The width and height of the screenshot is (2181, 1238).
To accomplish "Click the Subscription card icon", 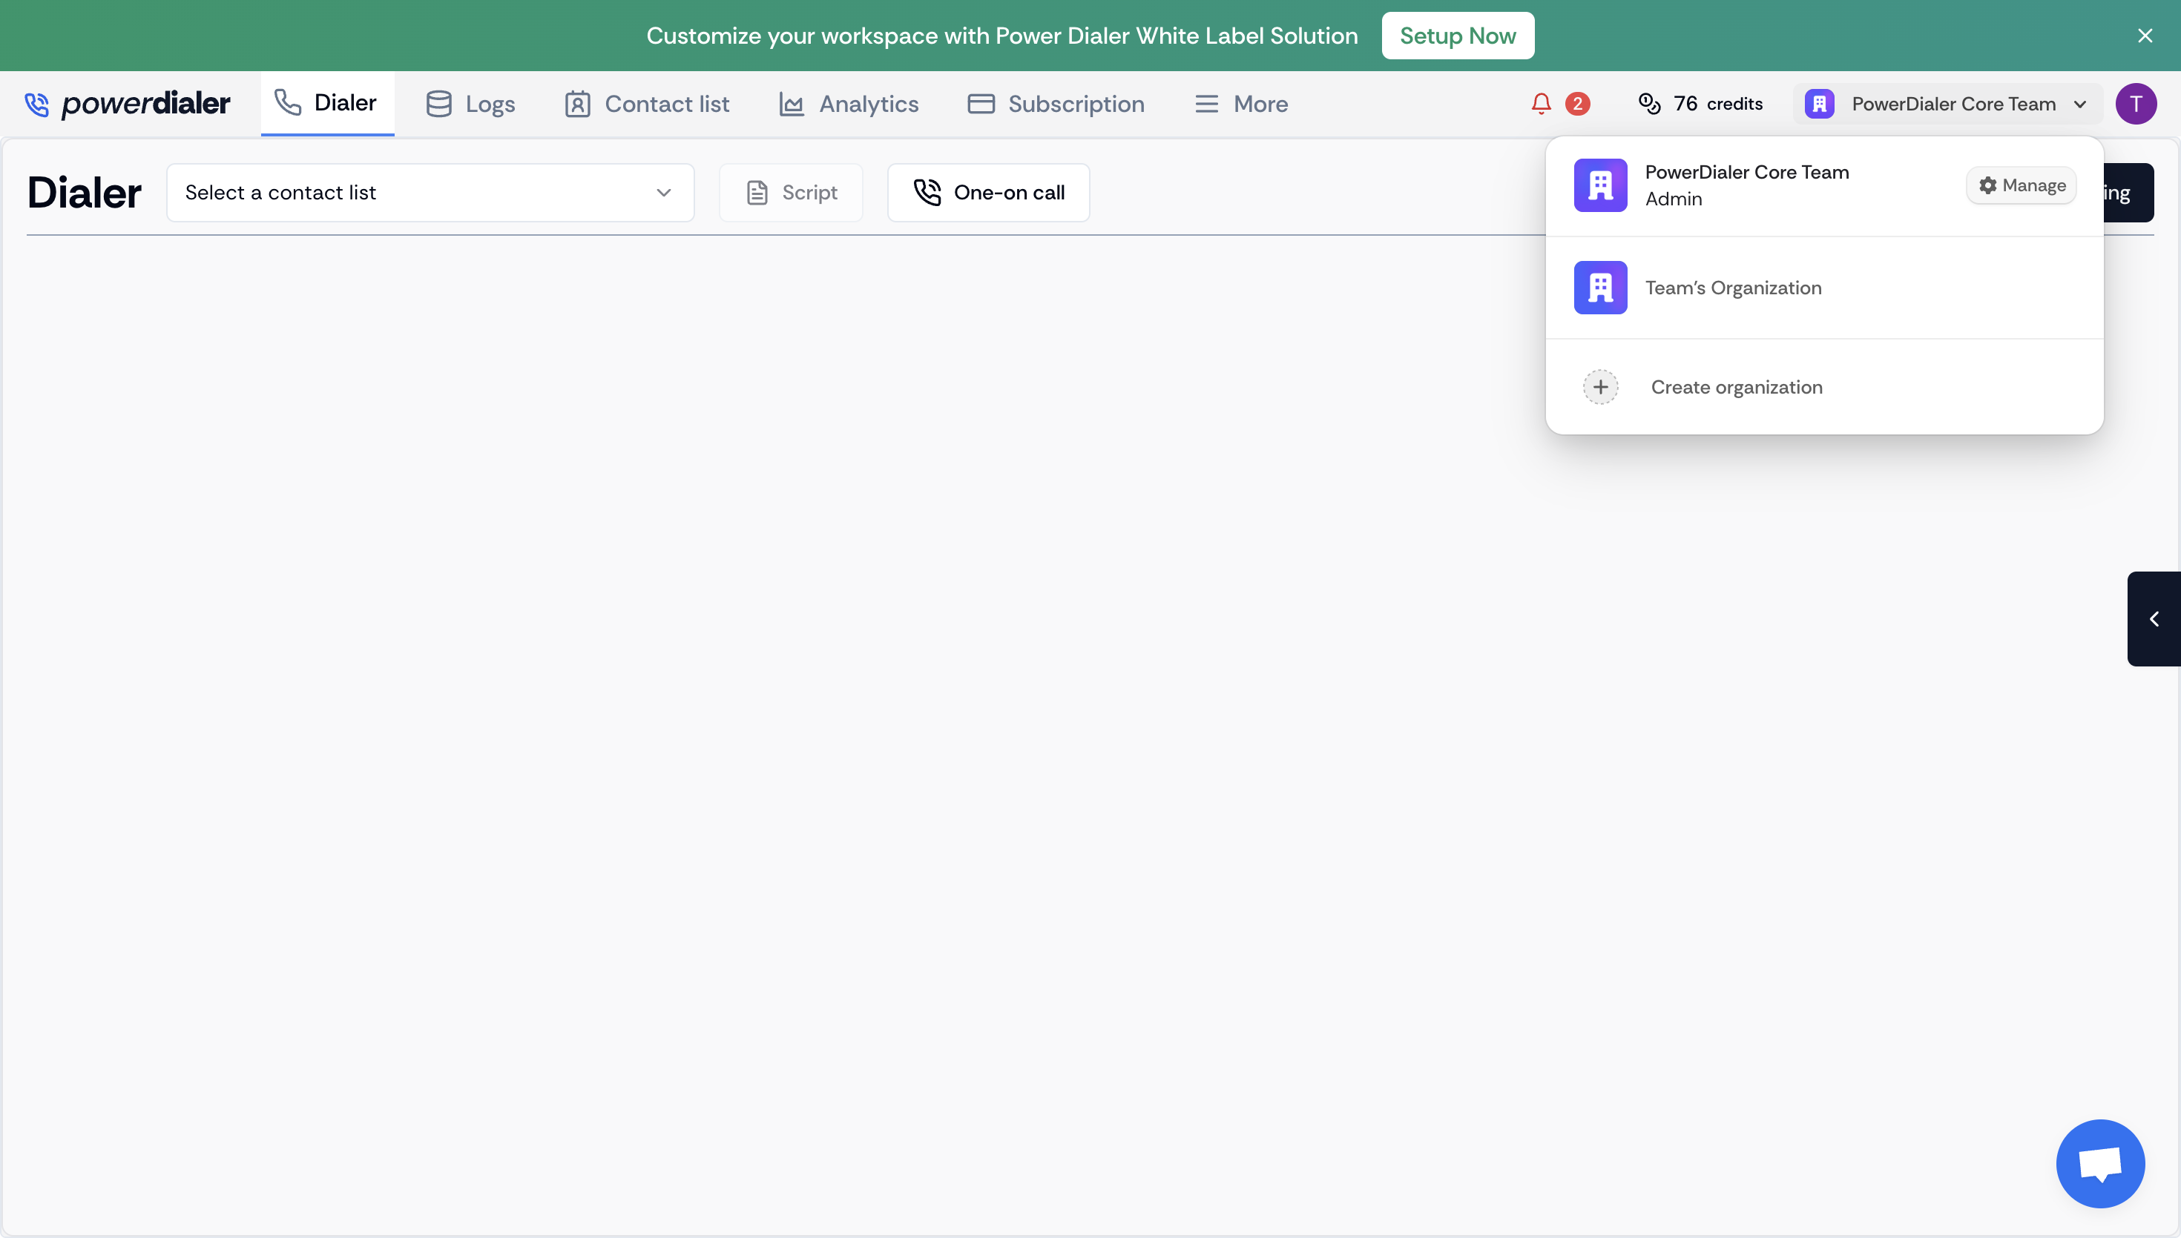I will pos(980,103).
